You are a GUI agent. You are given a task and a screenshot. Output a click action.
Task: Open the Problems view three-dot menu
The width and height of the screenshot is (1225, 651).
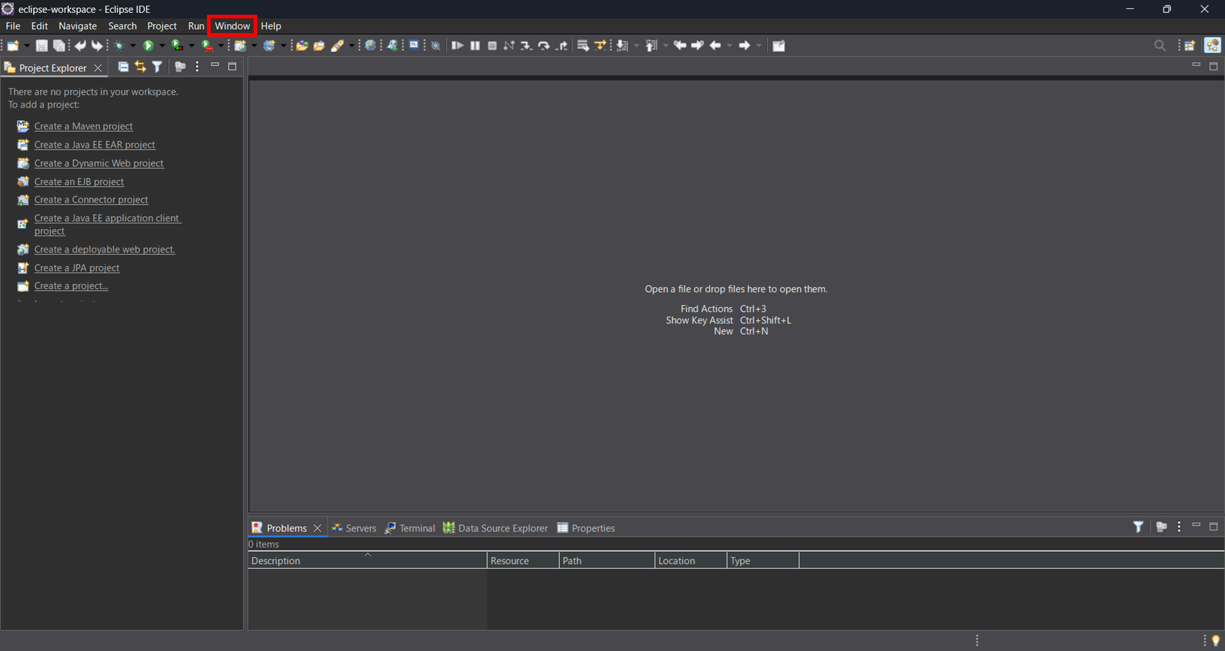coord(1179,527)
